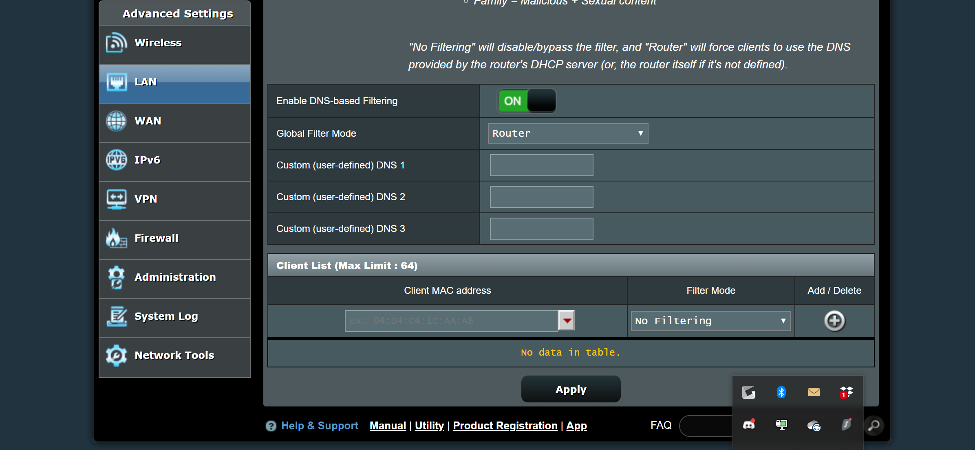975x450 pixels.
Task: Open the Global Filter Mode dropdown
Action: tap(568, 133)
